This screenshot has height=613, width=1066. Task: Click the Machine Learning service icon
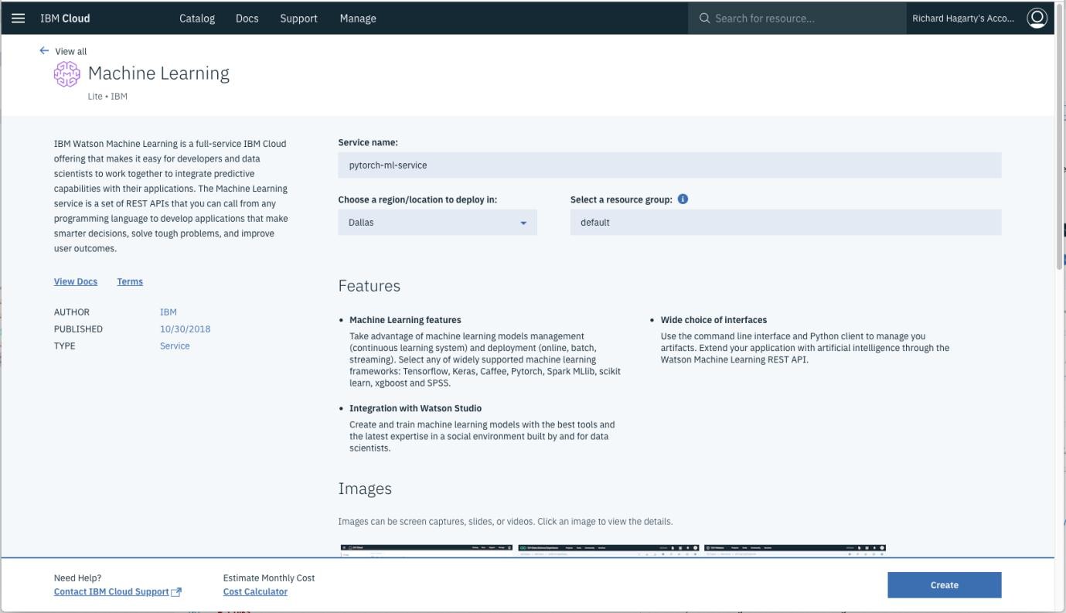(x=66, y=73)
